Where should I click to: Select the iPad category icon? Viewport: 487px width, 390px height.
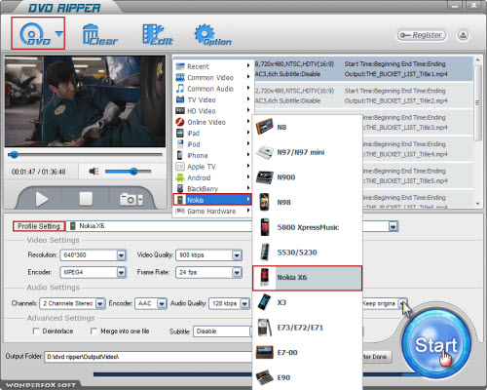pos(180,133)
